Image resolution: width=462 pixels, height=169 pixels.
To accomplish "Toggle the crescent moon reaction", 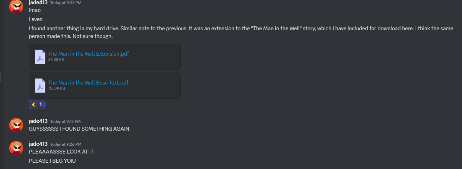I will (37, 105).
